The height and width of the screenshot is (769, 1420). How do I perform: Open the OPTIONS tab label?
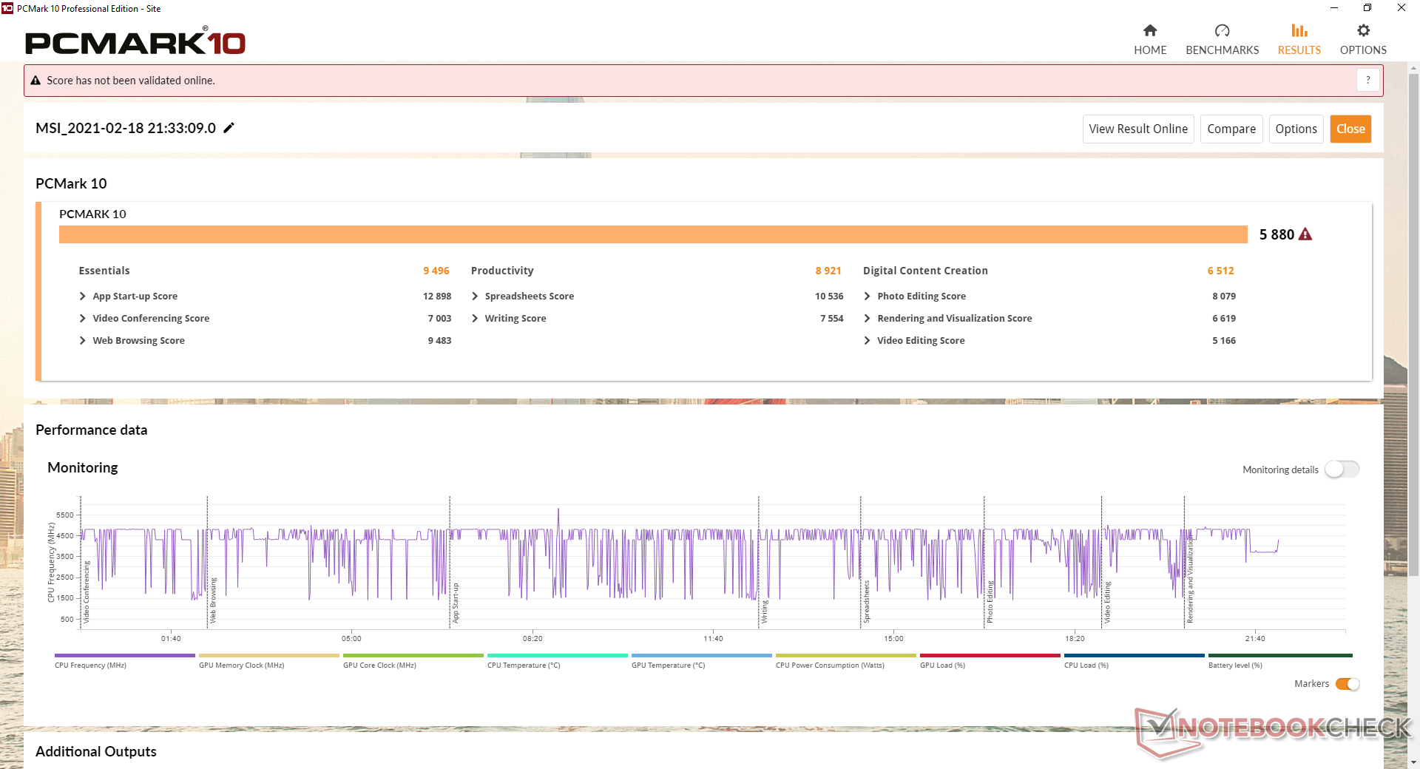click(x=1363, y=50)
